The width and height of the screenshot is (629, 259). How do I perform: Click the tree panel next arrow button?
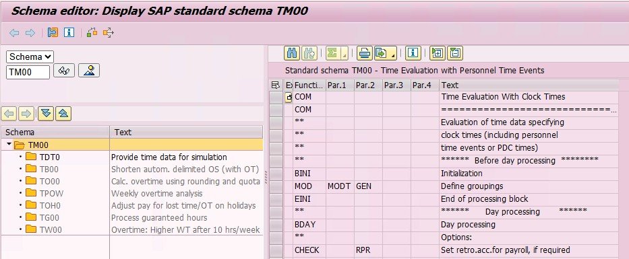pos(26,114)
